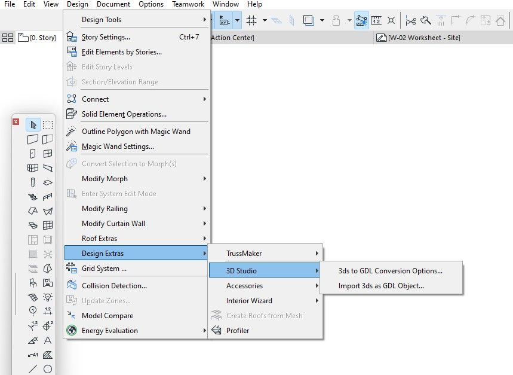Switch to the 0. Story tab
The image size is (513, 375).
click(x=37, y=38)
